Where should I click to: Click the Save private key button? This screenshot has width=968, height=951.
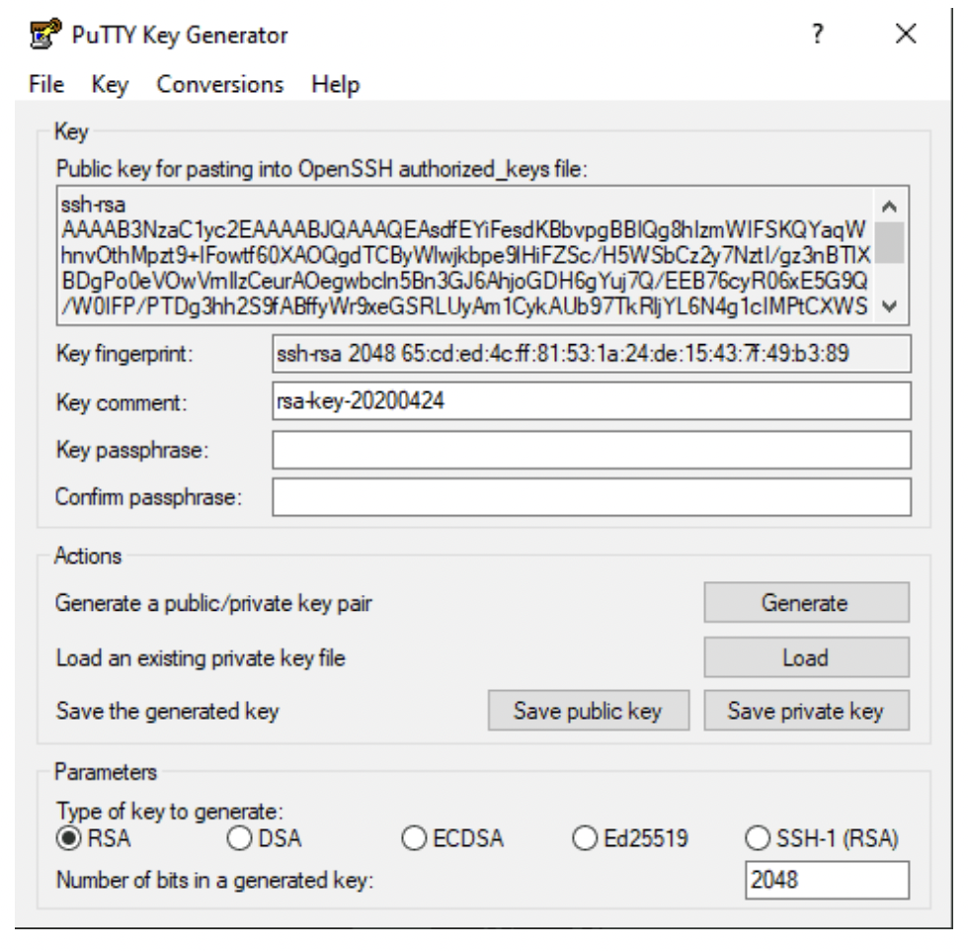point(805,710)
